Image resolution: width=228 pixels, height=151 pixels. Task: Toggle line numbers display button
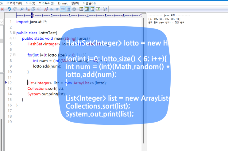[68, 9]
